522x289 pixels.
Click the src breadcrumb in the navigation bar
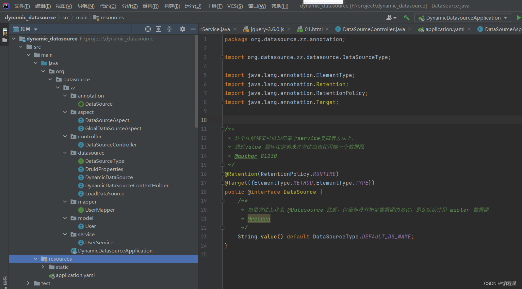click(66, 18)
